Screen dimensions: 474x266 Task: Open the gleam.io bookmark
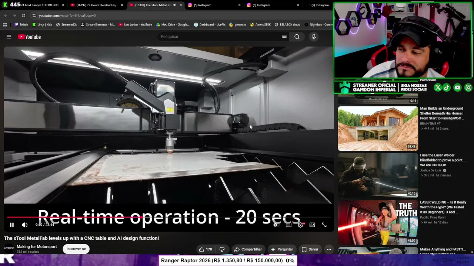pos(237,25)
